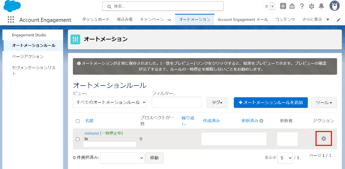
Task: Open the Trailhead guidance icon
Action: point(292,6)
